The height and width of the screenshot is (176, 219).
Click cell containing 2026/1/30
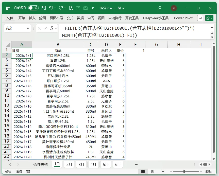(x=22, y=81)
